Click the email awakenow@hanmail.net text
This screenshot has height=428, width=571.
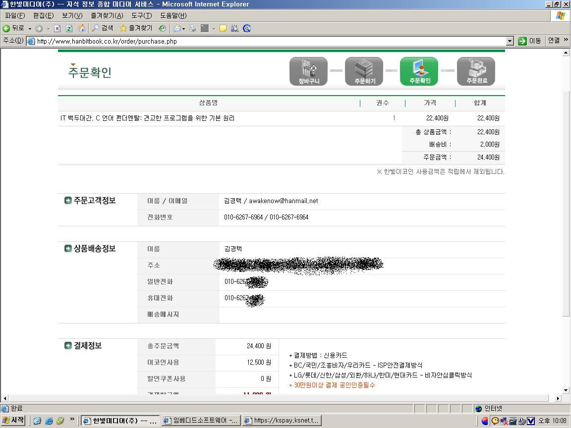(284, 201)
